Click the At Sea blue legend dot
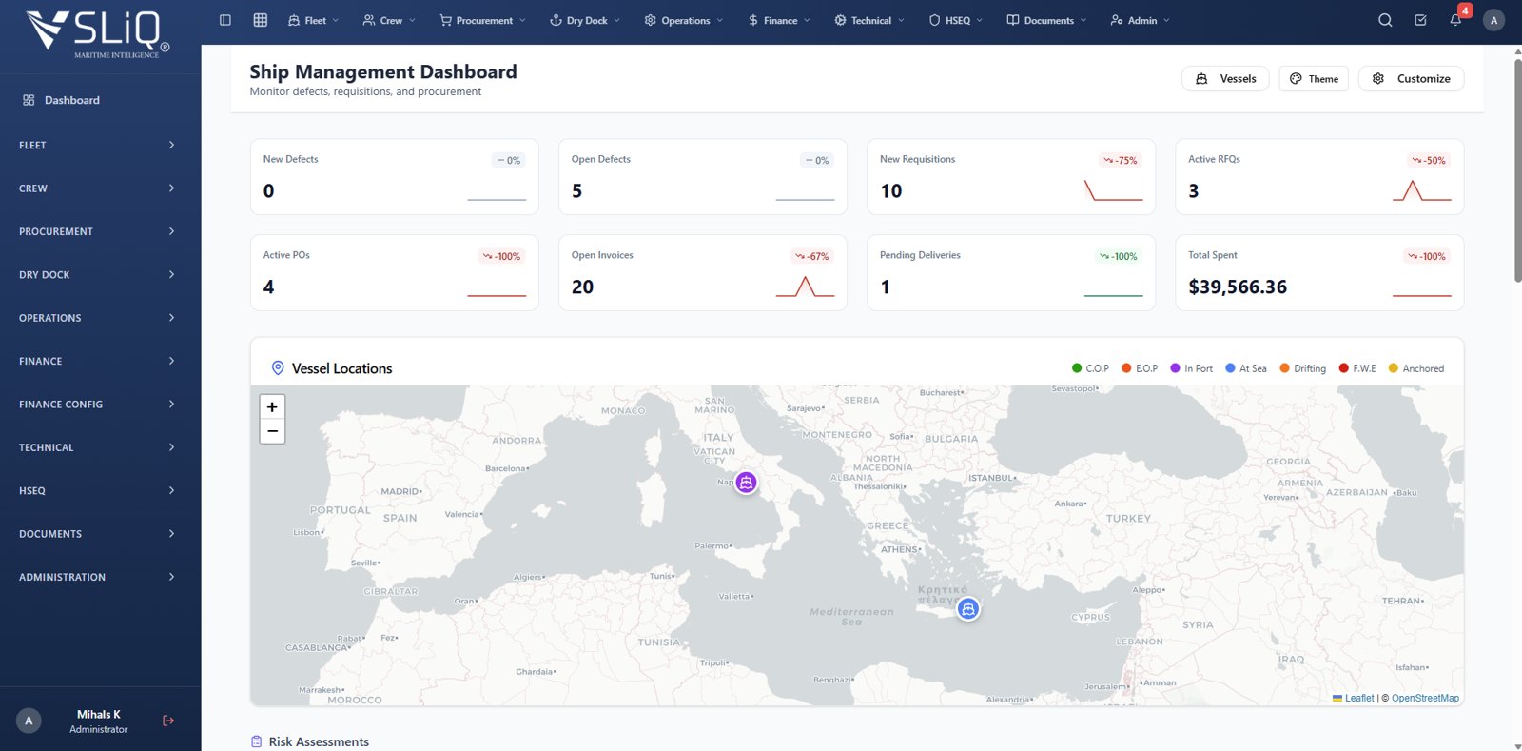The height and width of the screenshot is (751, 1522). (x=1230, y=368)
